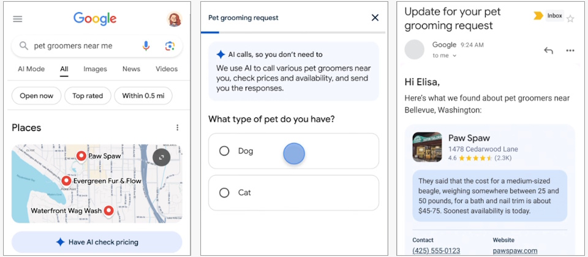The image size is (588, 257).
Task: Click the AI sparkle icon in info card
Action: [x=221, y=54]
